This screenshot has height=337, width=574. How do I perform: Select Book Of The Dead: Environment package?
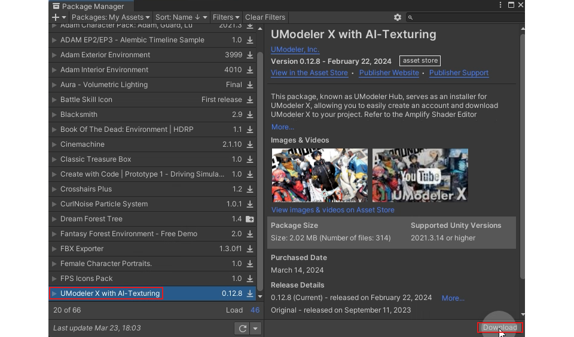(x=152, y=129)
